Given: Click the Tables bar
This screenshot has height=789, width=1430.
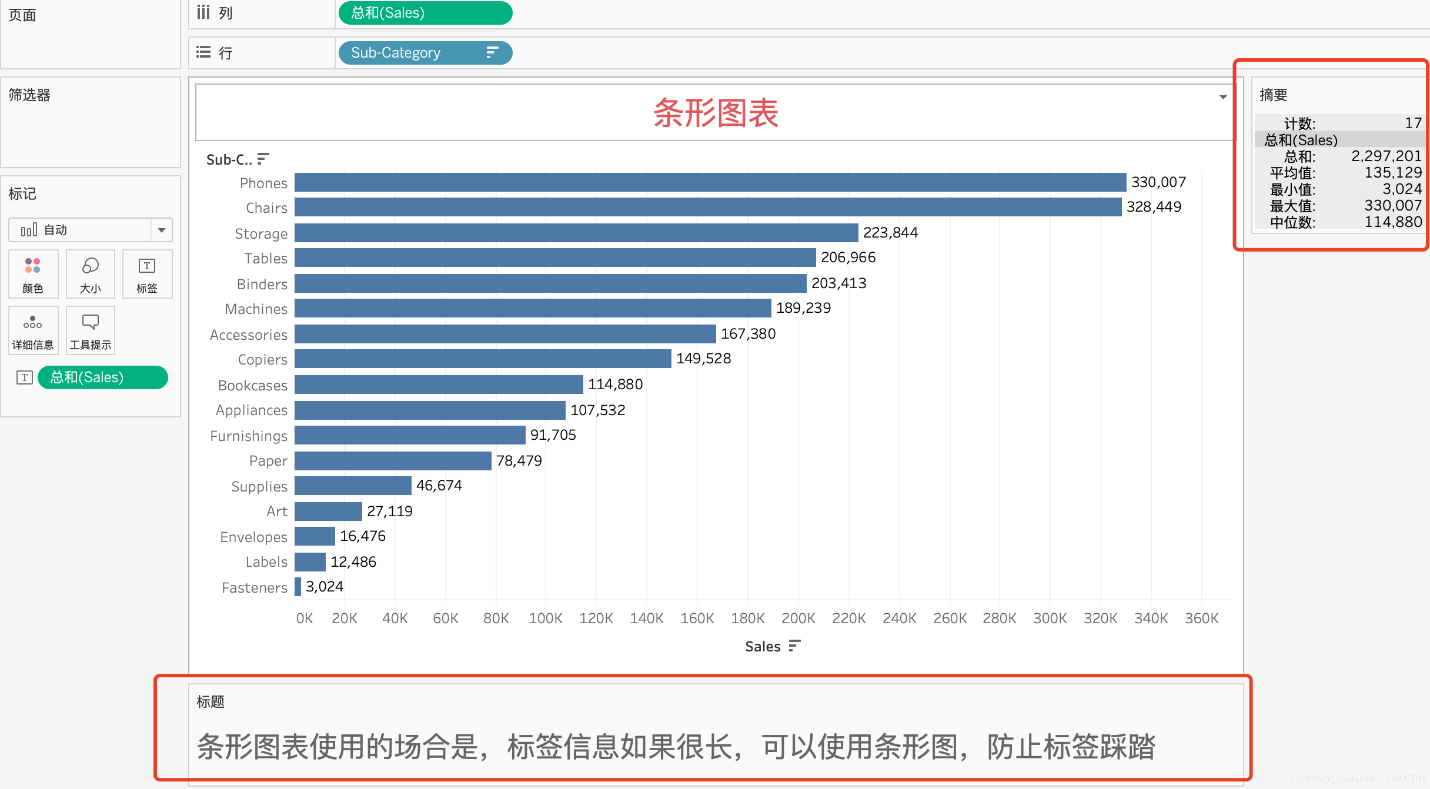Looking at the screenshot, I should pyautogui.click(x=555, y=258).
